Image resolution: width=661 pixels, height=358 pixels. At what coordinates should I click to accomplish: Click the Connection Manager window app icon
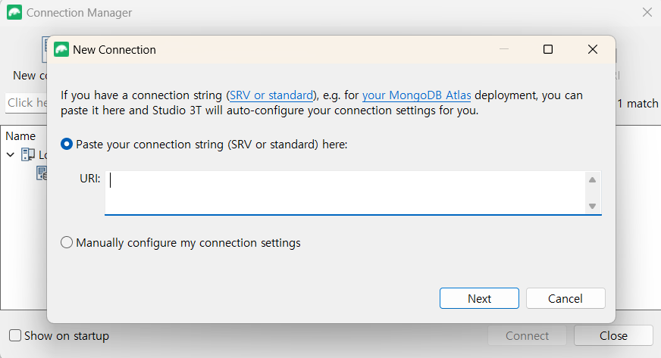[14, 12]
